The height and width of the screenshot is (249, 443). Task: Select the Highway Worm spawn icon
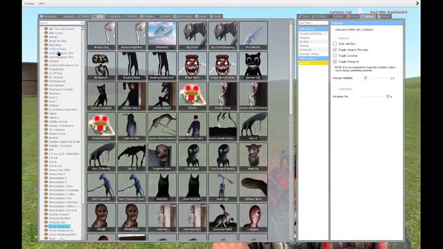tap(253, 187)
